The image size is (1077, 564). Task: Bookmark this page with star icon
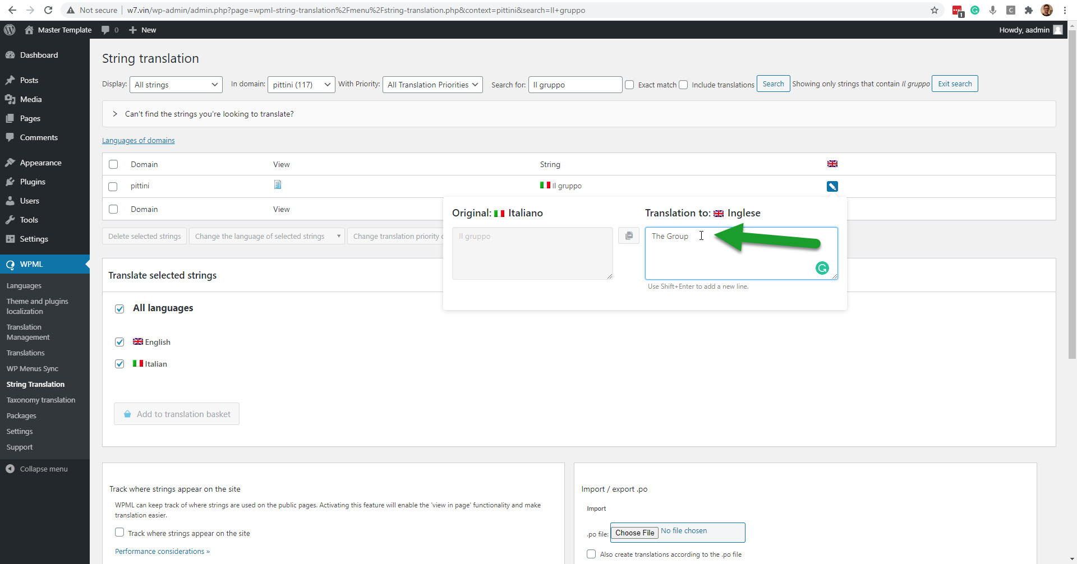pyautogui.click(x=935, y=10)
